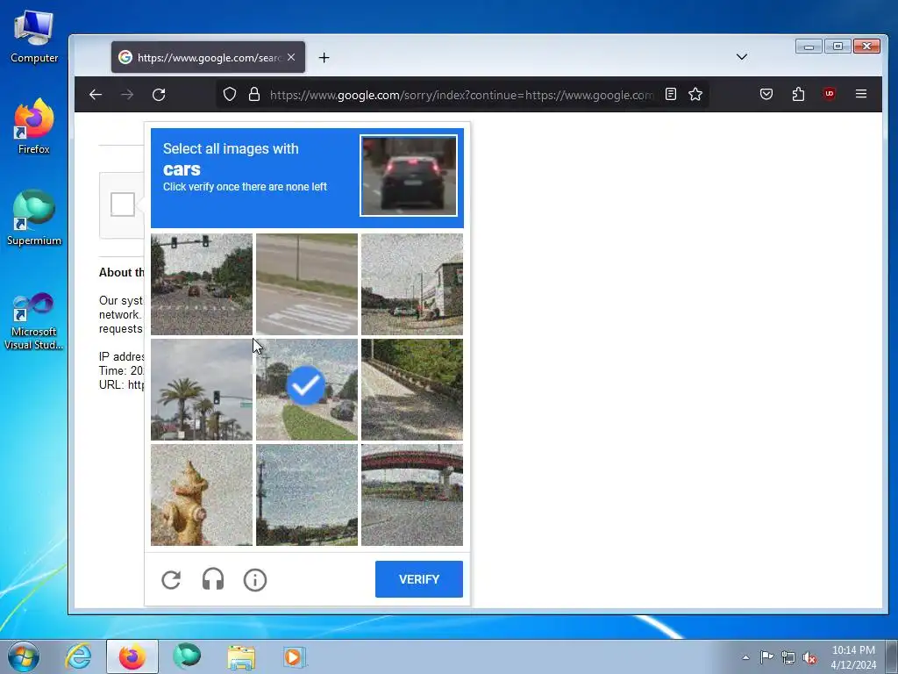This screenshot has width=898, height=674.
Task: Select the Google search tab
Action: pyautogui.click(x=208, y=57)
